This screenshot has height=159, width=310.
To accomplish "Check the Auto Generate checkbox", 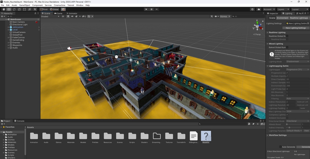I will [x=280, y=147].
